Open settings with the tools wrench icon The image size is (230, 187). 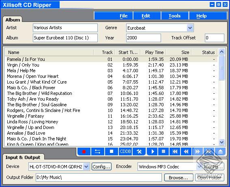pos(139,152)
